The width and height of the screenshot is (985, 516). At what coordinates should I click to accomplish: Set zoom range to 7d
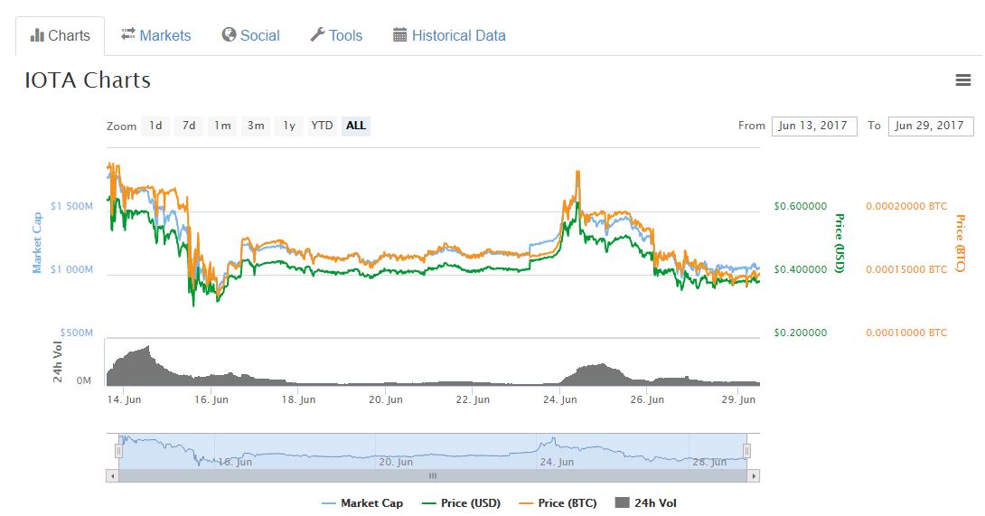tap(189, 126)
